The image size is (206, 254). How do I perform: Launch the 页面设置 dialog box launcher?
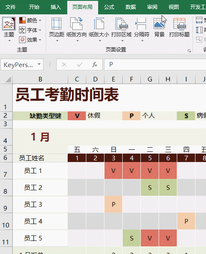pyautogui.click(x=189, y=51)
